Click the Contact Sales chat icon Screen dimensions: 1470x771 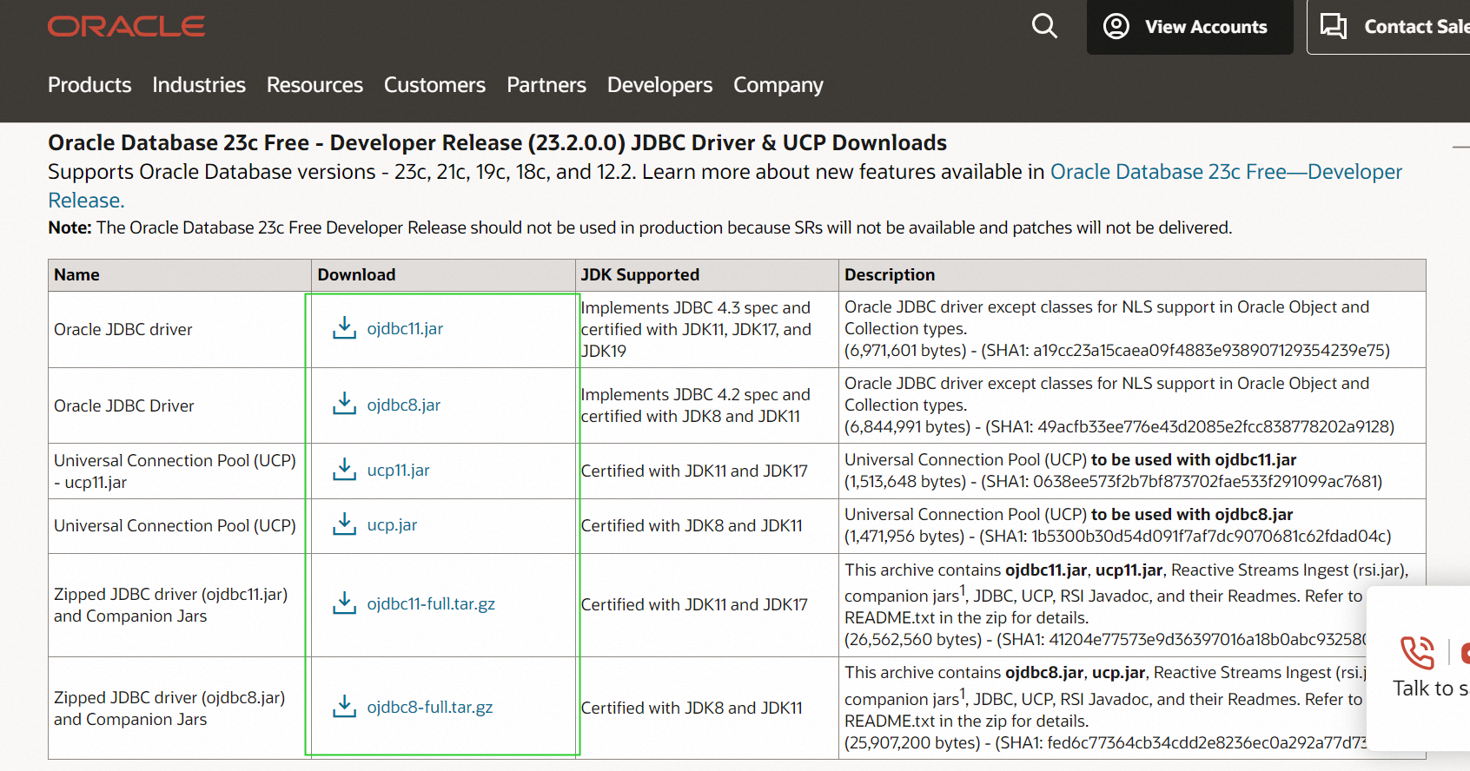tap(1334, 26)
